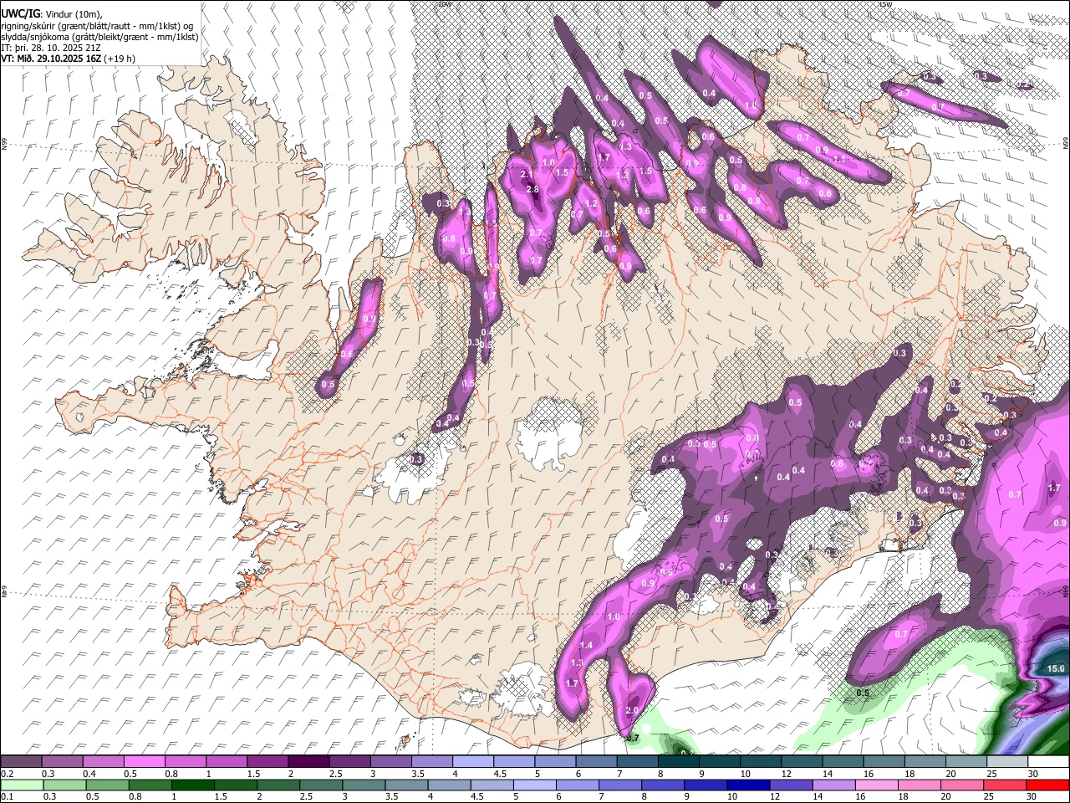Image resolution: width=1070 pixels, height=803 pixels.
Task: Click the 'VT: Mið. 29.10.2025 16Z' valid time
Action: (52, 59)
